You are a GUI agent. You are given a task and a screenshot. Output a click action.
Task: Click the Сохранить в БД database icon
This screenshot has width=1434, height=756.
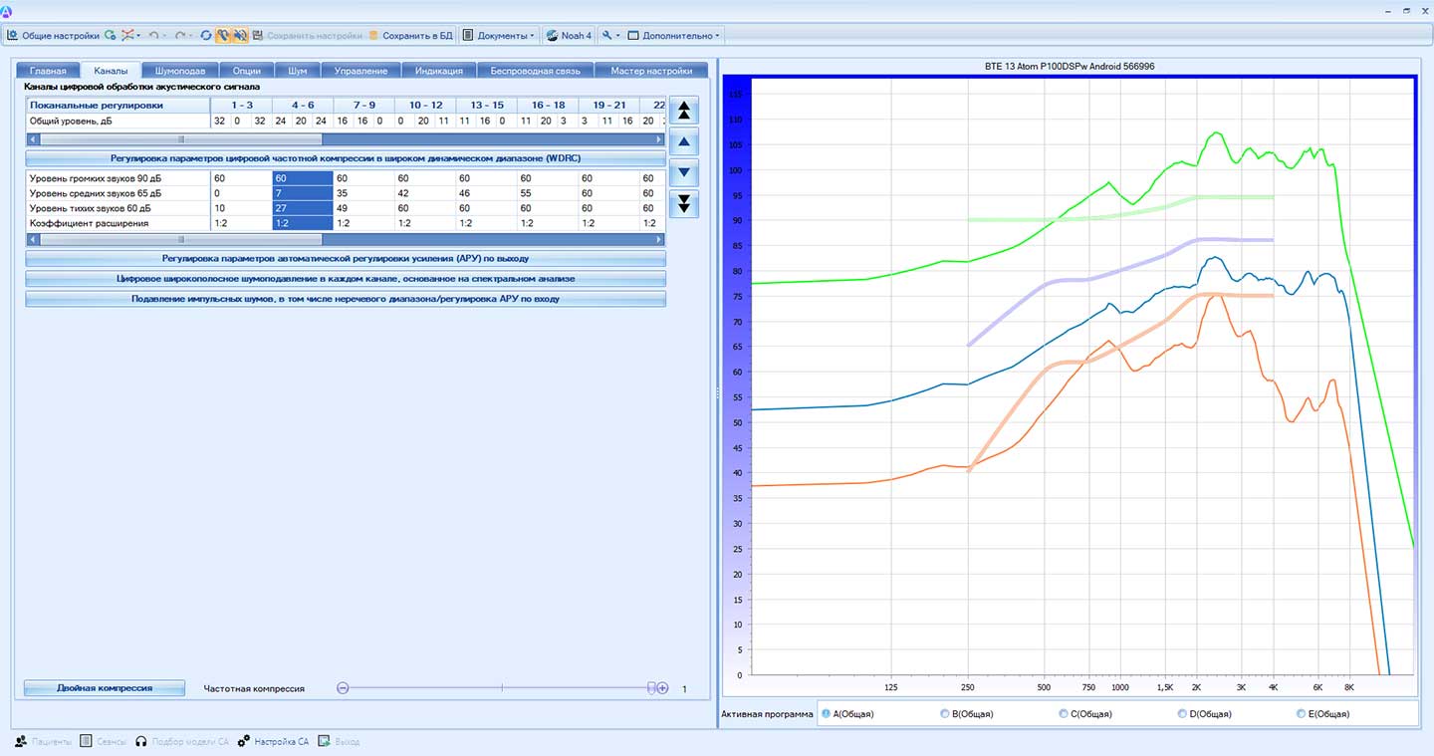[x=373, y=36]
